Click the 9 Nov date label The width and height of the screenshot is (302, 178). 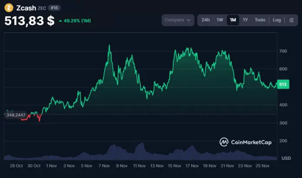click(122, 166)
